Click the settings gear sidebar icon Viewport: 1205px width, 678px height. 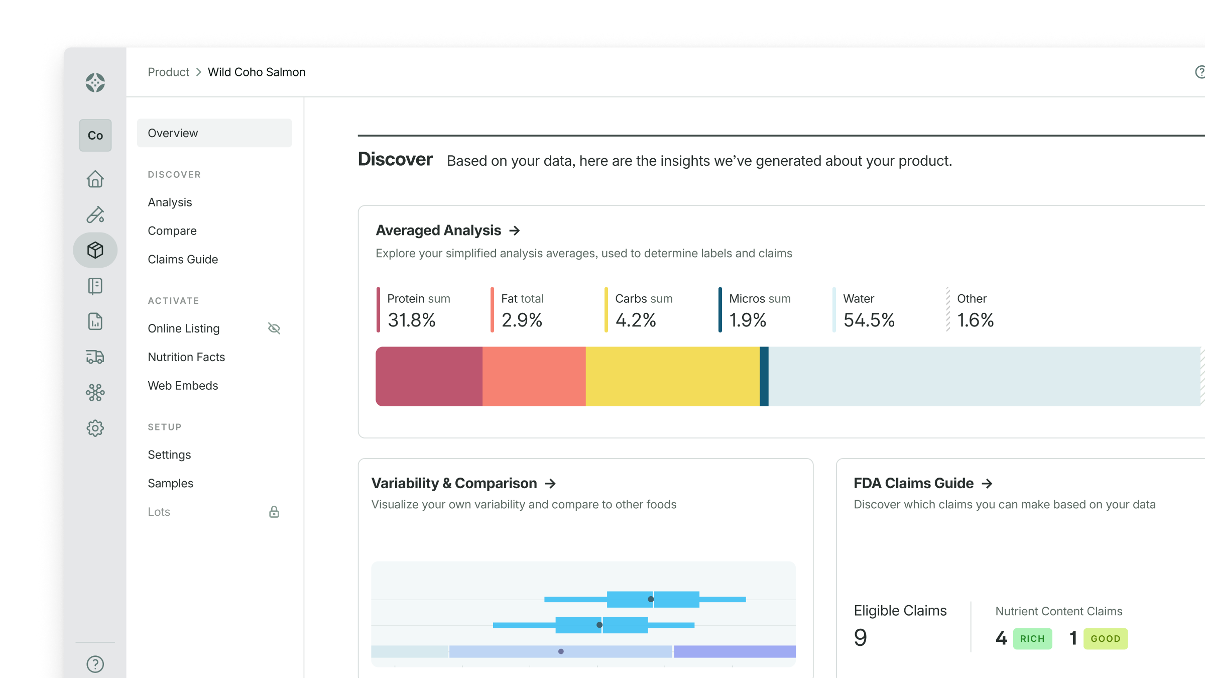(x=95, y=428)
